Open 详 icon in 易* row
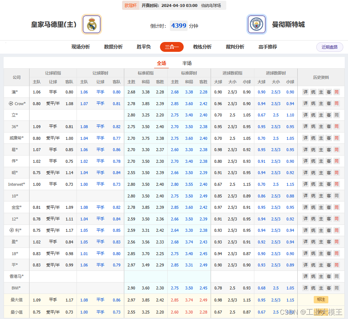This screenshot has width=348, height=319. [x=306, y=150]
